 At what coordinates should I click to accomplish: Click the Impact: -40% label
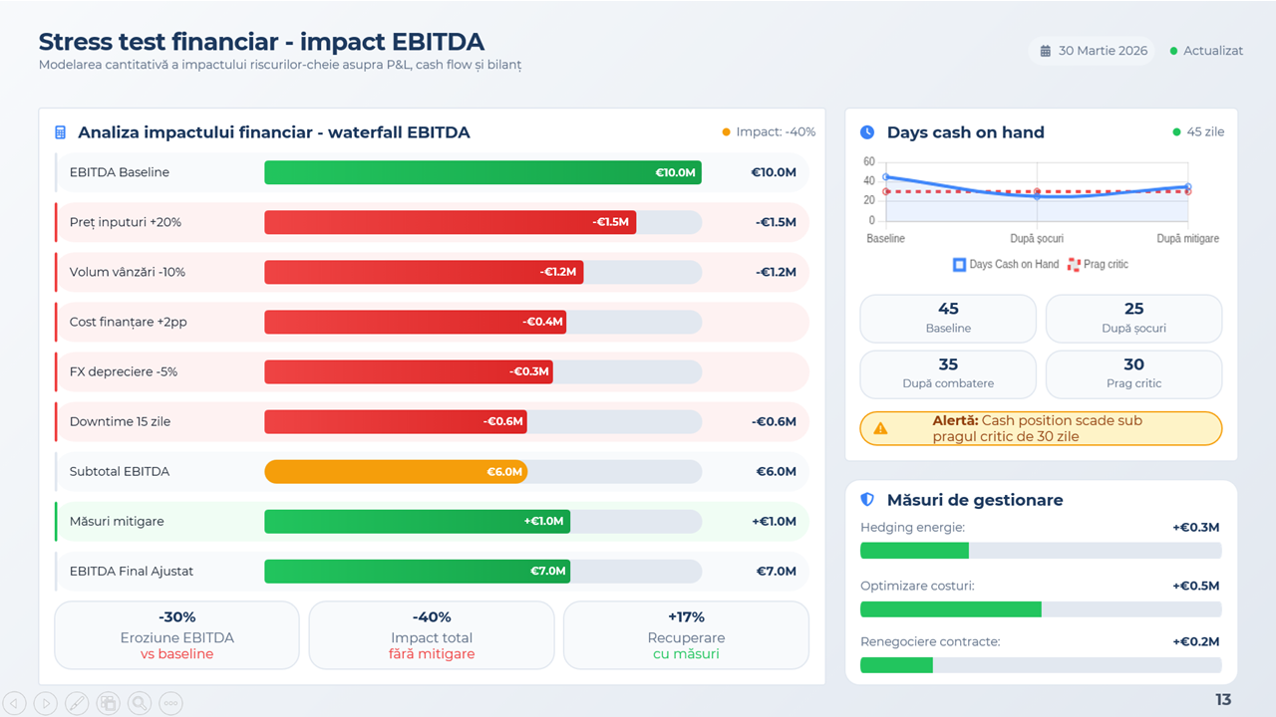776,132
